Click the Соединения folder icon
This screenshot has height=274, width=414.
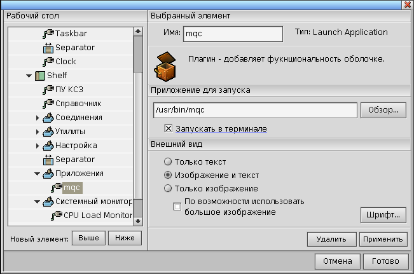click(48, 118)
